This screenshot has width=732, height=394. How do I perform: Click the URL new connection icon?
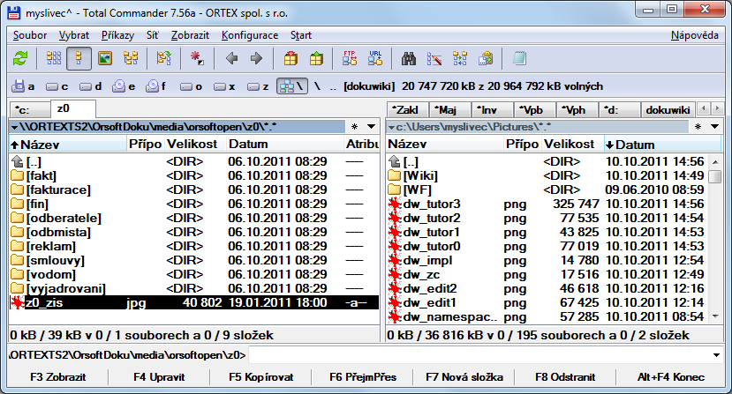click(375, 59)
